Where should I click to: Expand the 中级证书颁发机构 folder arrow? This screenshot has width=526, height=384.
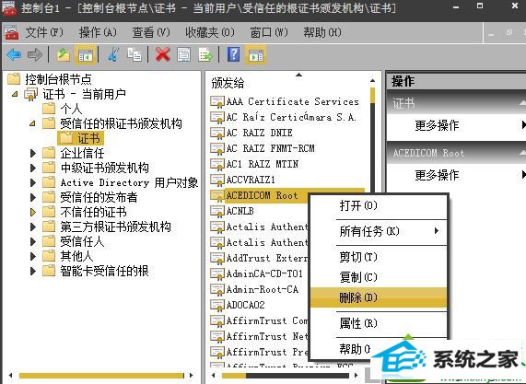coord(33,168)
